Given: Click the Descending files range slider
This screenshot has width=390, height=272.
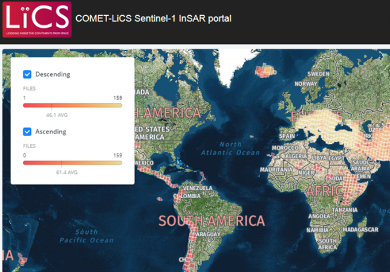Looking at the screenshot, I should tap(73, 105).
